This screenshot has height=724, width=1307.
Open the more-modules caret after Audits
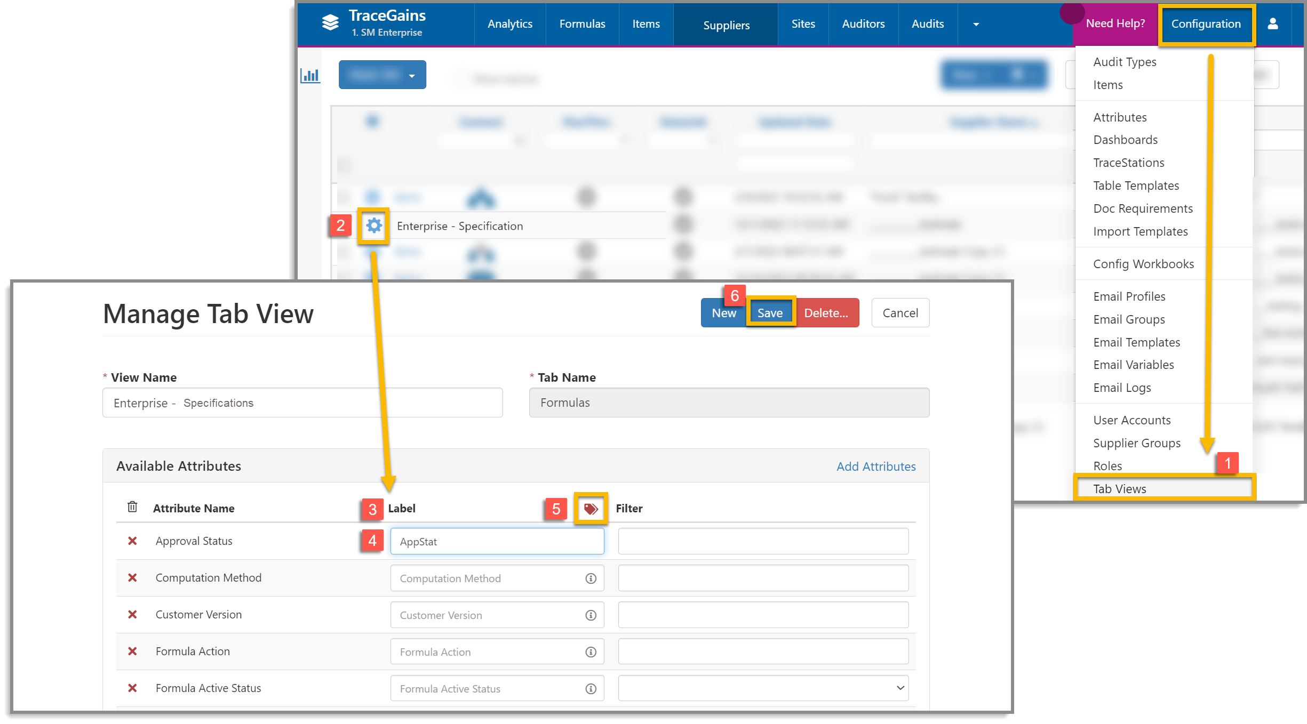click(976, 25)
